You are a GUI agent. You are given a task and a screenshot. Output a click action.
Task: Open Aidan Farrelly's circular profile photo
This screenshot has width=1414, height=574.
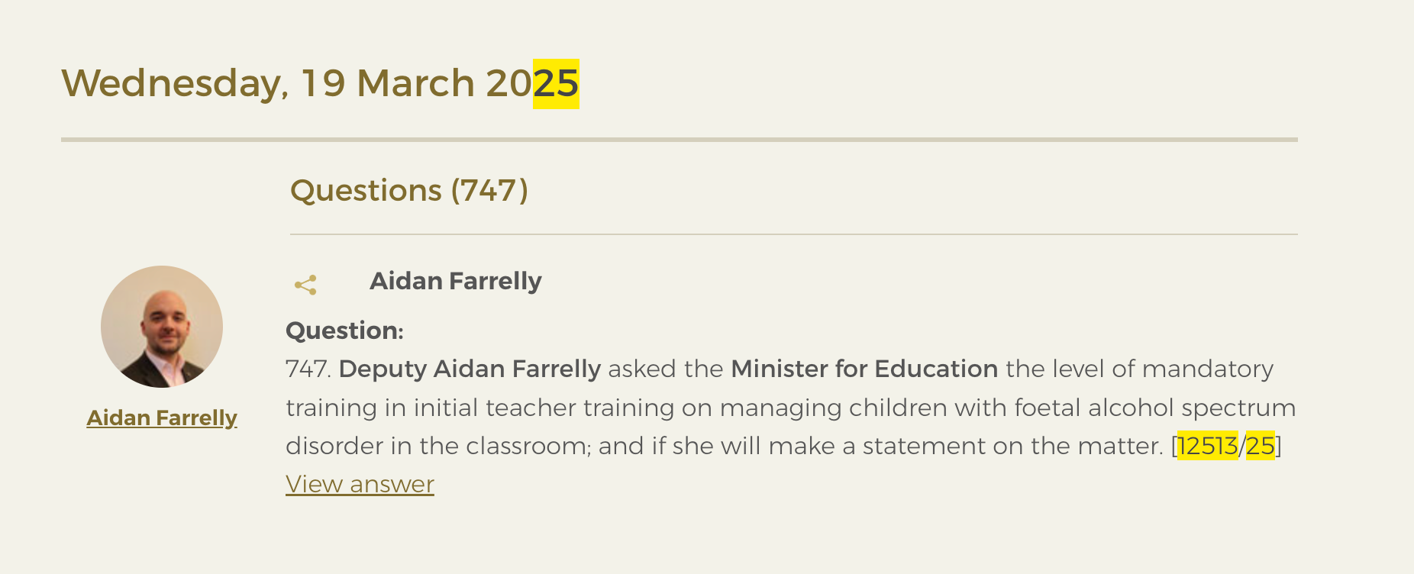point(162,327)
